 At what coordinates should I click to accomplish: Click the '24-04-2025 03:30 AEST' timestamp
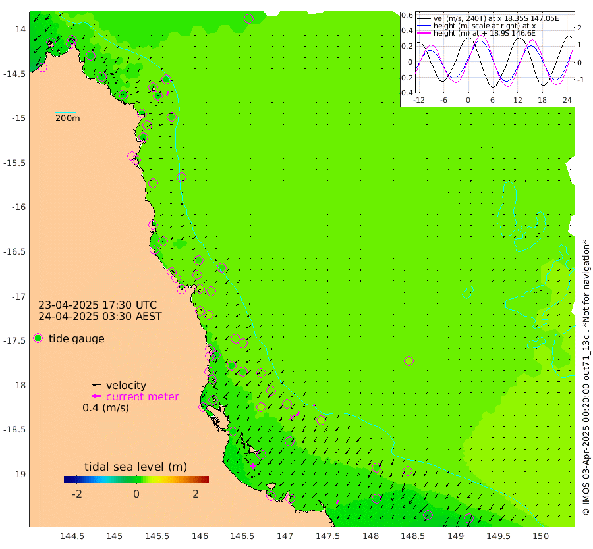(100, 316)
